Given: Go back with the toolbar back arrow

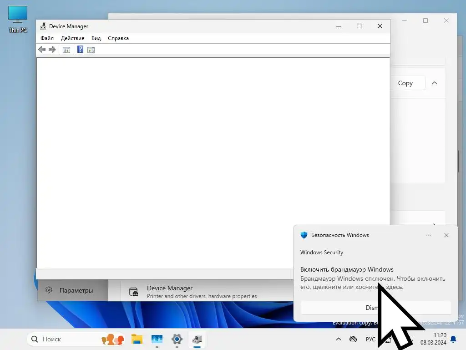Looking at the screenshot, I should click(42, 50).
